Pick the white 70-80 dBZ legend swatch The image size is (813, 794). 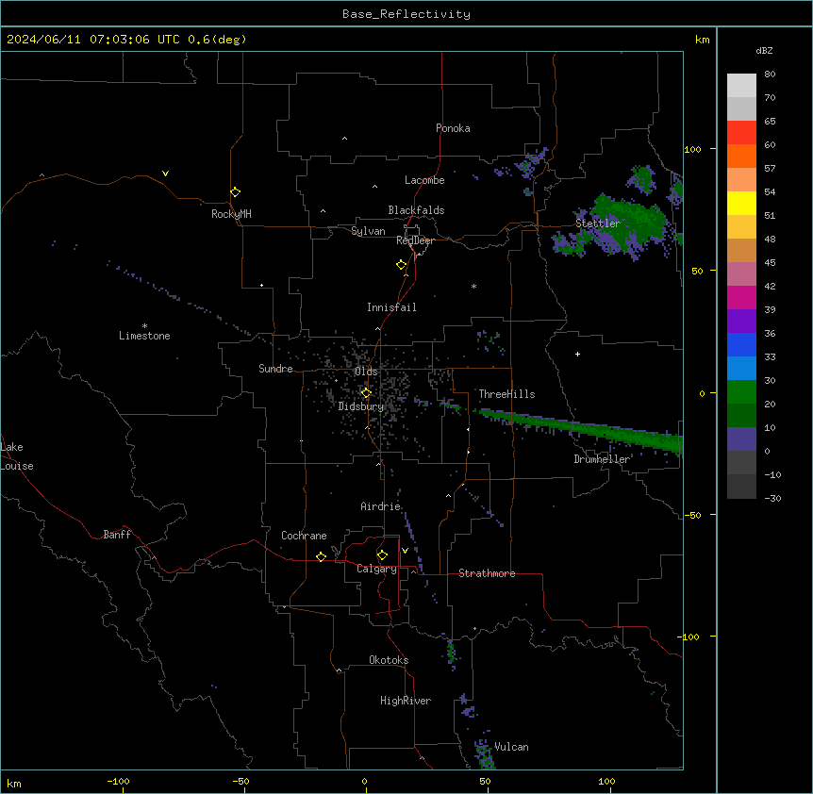(x=741, y=86)
